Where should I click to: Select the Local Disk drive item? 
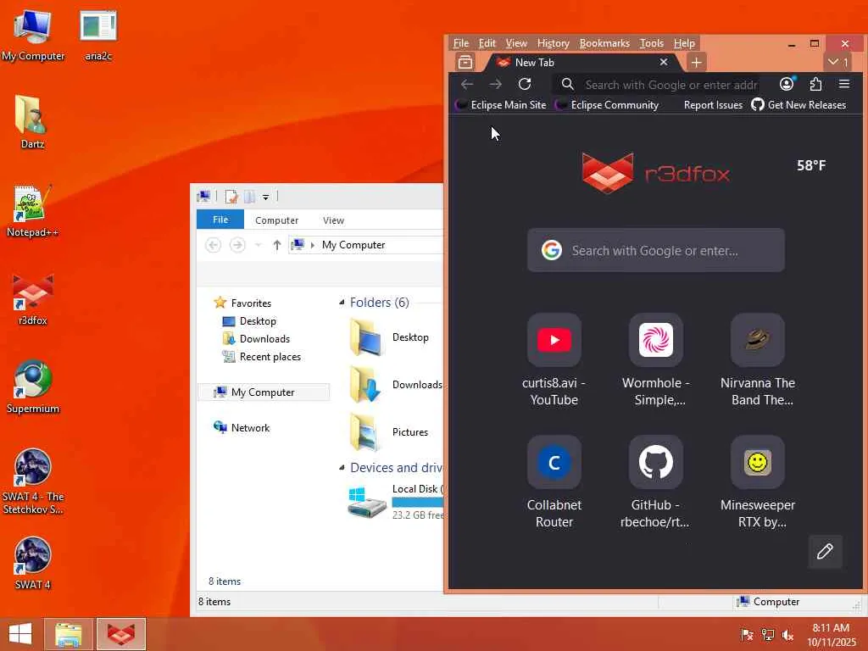395,501
